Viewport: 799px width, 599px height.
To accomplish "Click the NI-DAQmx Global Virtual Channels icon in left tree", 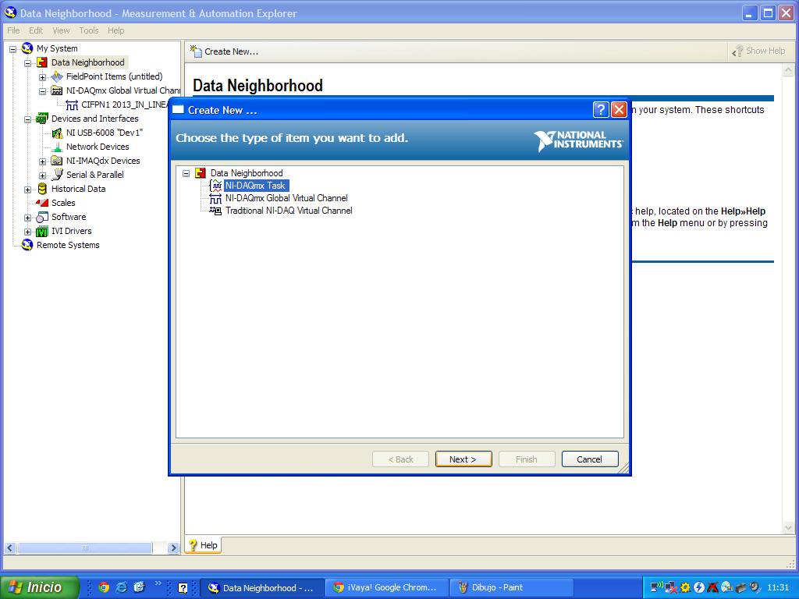I will point(57,90).
